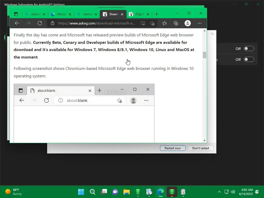The width and height of the screenshot is (264, 198).
Task: Open the Chat (Teams) taskbar icon
Action: (115, 192)
